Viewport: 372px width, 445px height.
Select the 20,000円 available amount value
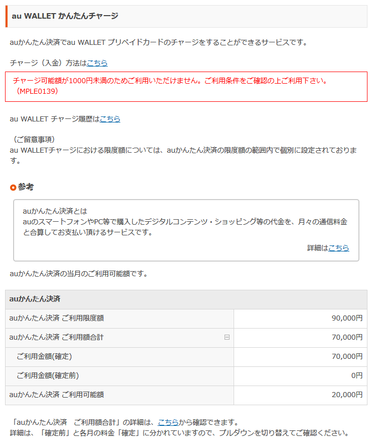coord(347,395)
